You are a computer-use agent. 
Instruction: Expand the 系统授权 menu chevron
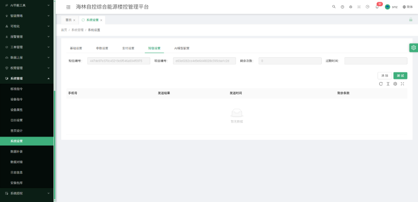[x=49, y=193]
